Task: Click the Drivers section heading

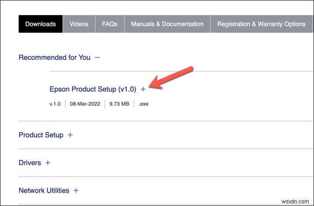Action: point(30,163)
